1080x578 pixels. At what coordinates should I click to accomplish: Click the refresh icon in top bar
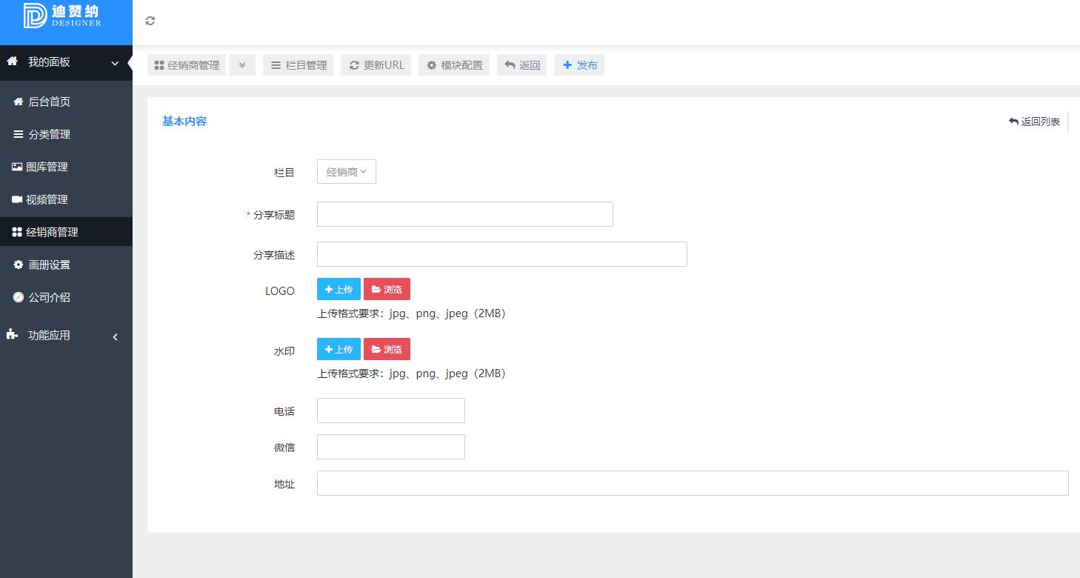[150, 21]
